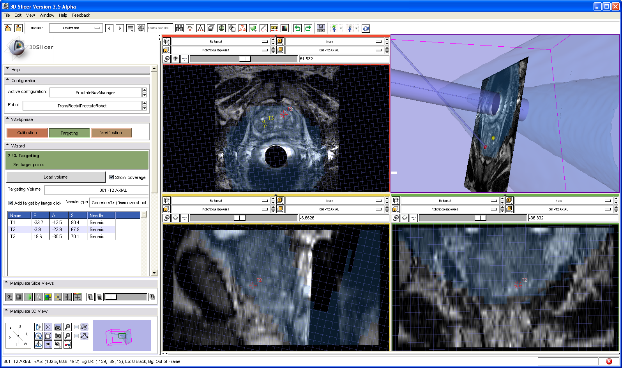Toggle eye visibility in red slice viewer
The height and width of the screenshot is (368, 622).
coord(175,59)
